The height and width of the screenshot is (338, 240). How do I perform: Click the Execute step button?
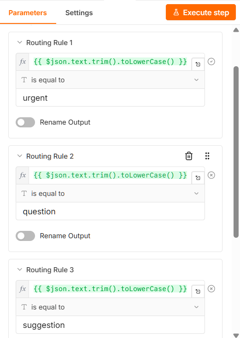(x=201, y=12)
